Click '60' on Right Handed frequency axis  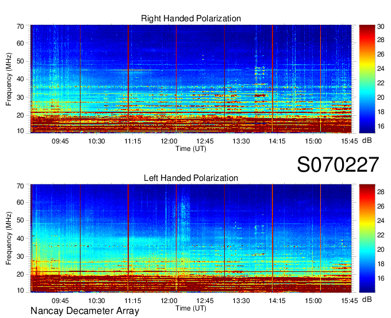click(21, 43)
